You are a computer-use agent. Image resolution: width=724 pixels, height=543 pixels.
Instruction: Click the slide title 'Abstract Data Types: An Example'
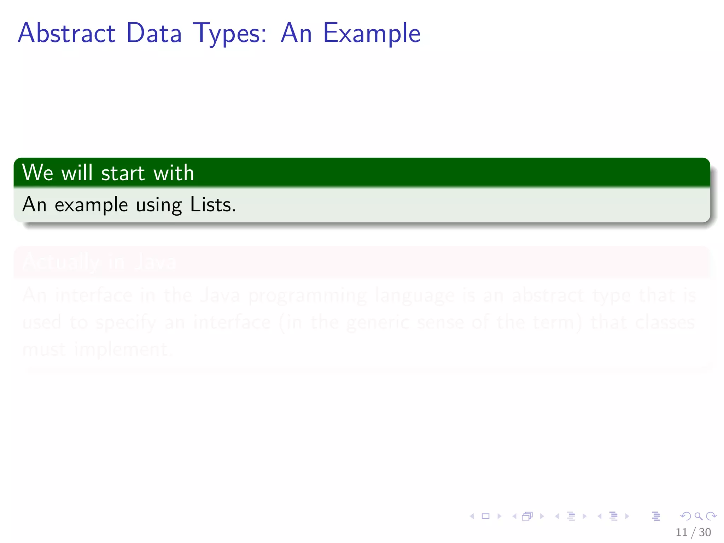pos(219,33)
